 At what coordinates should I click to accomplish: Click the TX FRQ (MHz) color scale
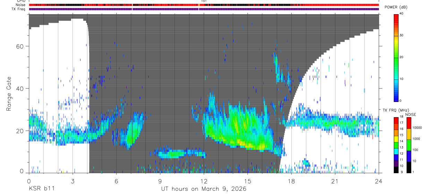[x=396, y=145]
